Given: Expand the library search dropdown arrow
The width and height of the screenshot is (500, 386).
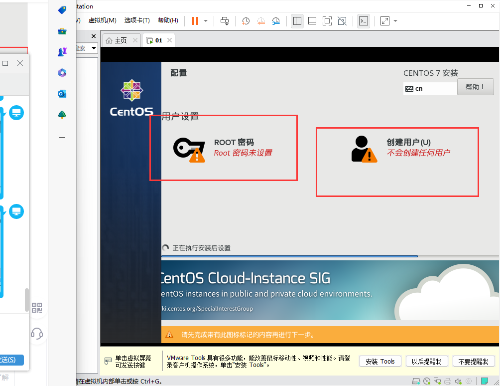Looking at the screenshot, I should click(x=94, y=48).
